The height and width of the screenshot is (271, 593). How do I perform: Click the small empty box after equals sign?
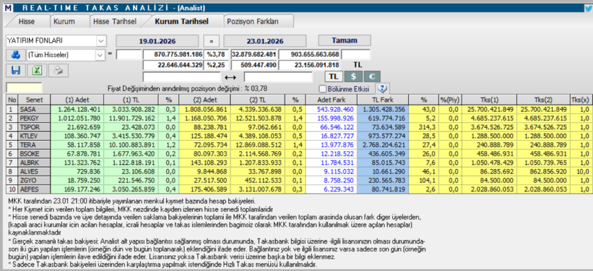point(129,54)
